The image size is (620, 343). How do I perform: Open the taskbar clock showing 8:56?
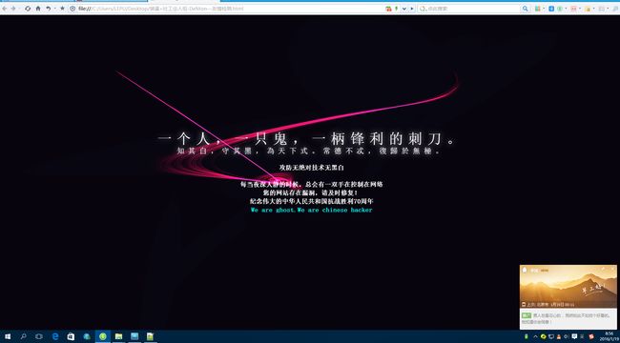pyautogui.click(x=609, y=336)
